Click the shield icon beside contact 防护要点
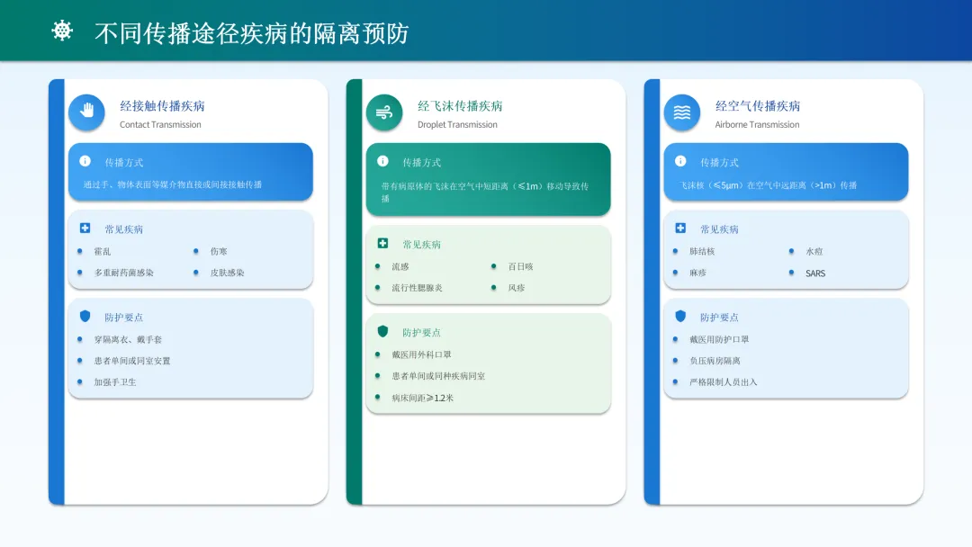 pyautogui.click(x=85, y=316)
